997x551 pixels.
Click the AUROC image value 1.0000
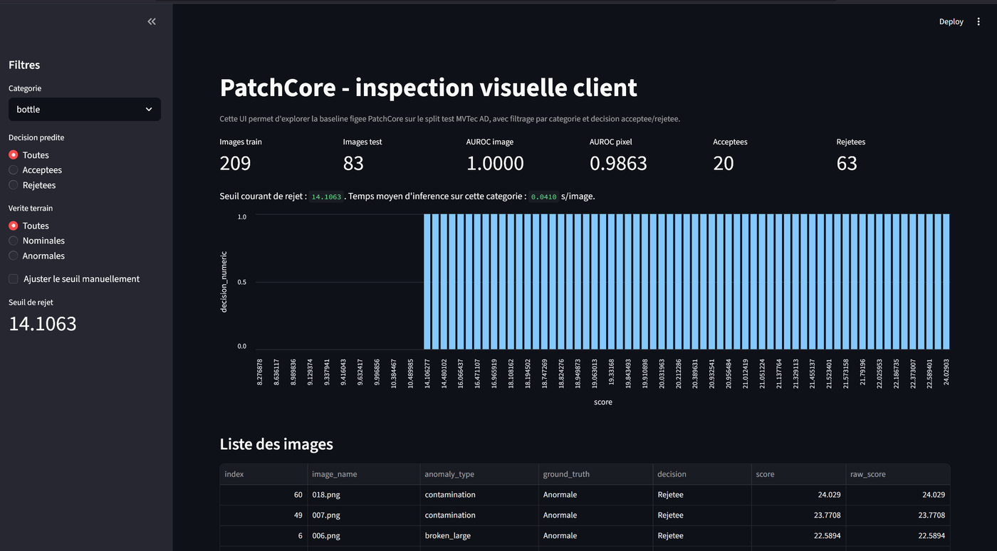tap(495, 164)
